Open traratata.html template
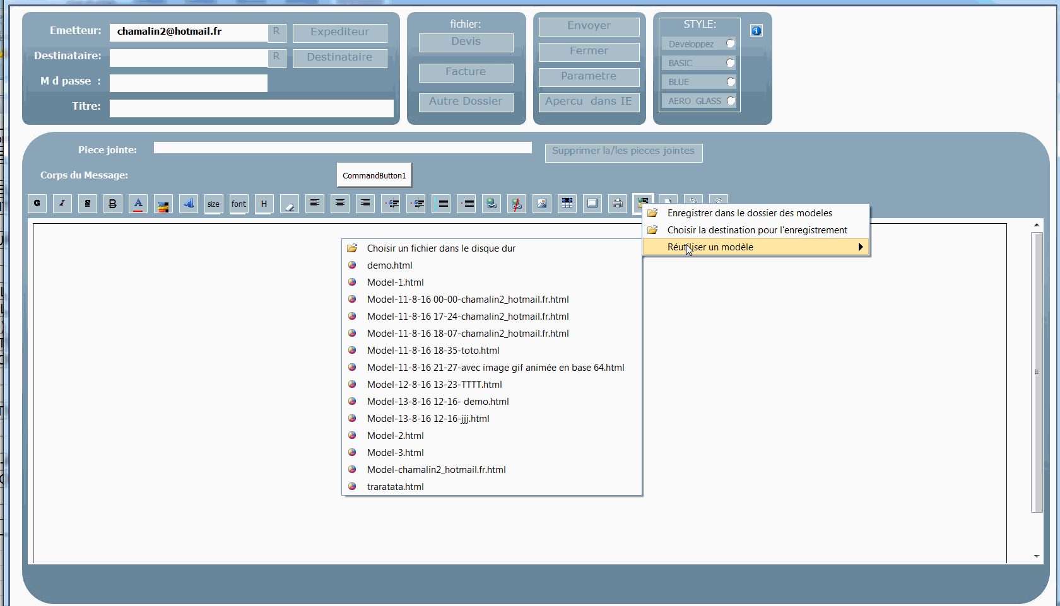The width and height of the screenshot is (1060, 606). pos(492,487)
